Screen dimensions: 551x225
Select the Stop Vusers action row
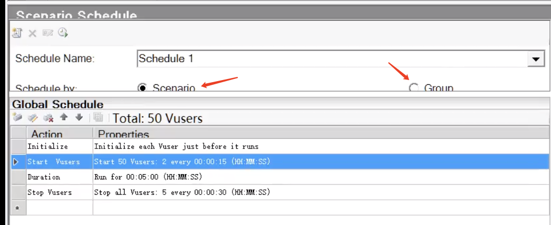pyautogui.click(x=280, y=193)
